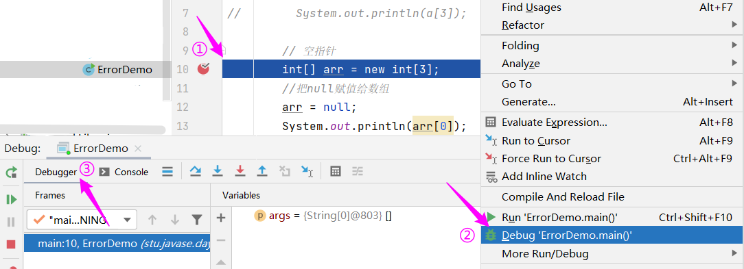
Task: Choose Force Run to Cursor entry
Action: [x=613, y=159]
